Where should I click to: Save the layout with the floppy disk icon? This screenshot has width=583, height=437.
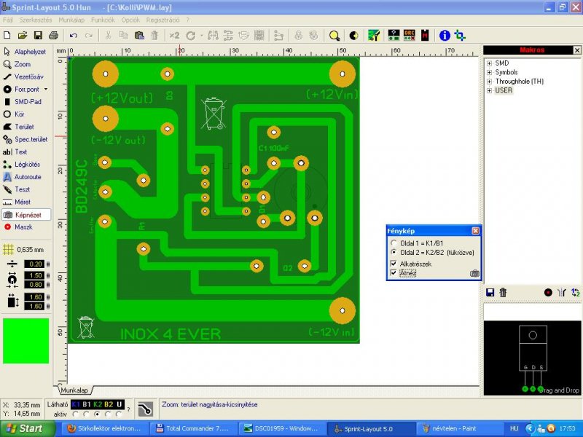point(38,35)
